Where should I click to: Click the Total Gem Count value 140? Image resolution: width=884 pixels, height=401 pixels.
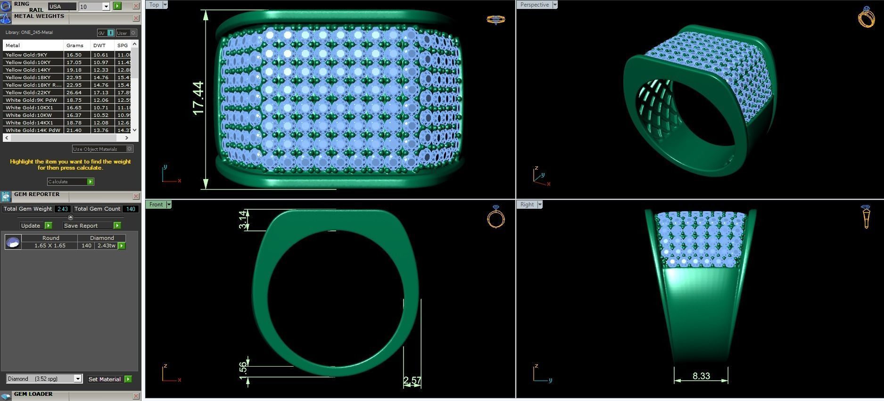pos(131,209)
